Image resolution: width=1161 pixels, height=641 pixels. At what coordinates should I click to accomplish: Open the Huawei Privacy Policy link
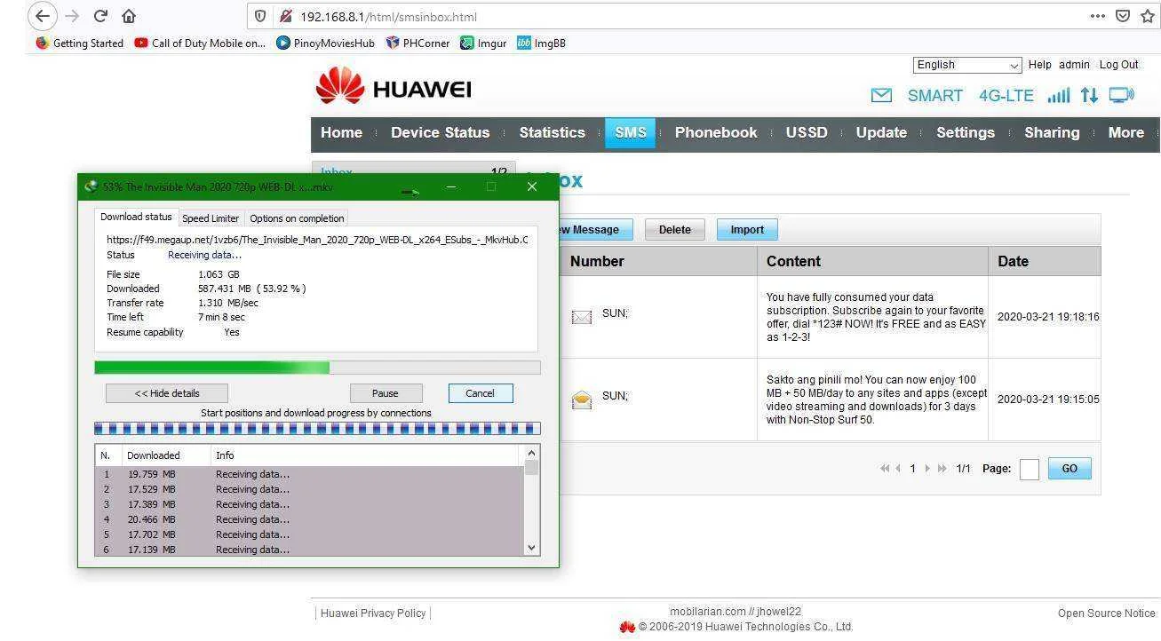point(373,613)
